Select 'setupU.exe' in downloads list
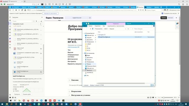 [x=27, y=62]
